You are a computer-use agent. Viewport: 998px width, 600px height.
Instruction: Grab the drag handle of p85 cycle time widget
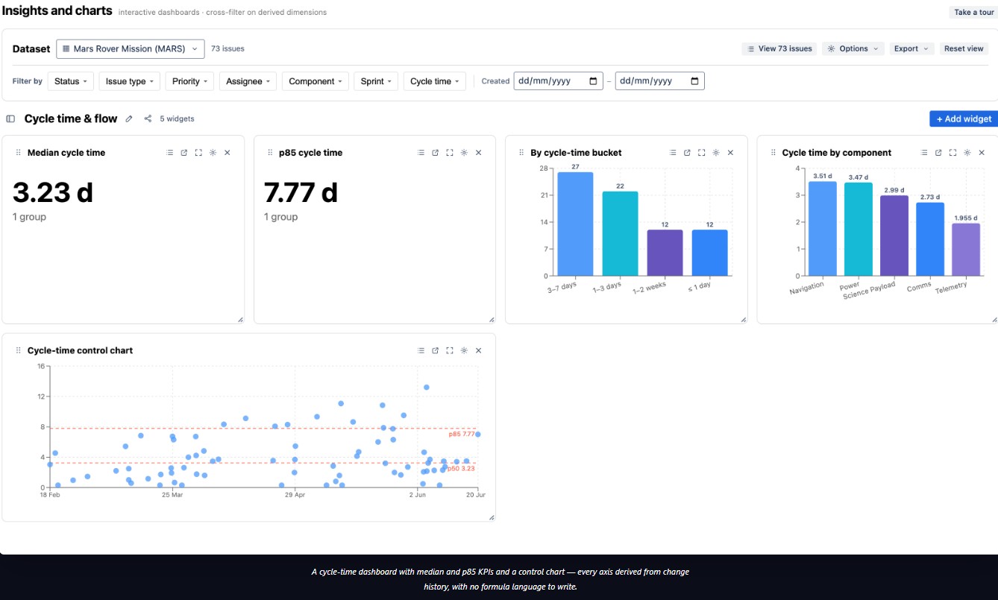click(x=270, y=153)
